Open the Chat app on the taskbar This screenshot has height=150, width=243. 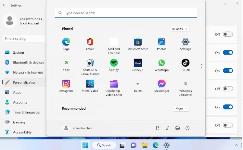click(x=134, y=145)
